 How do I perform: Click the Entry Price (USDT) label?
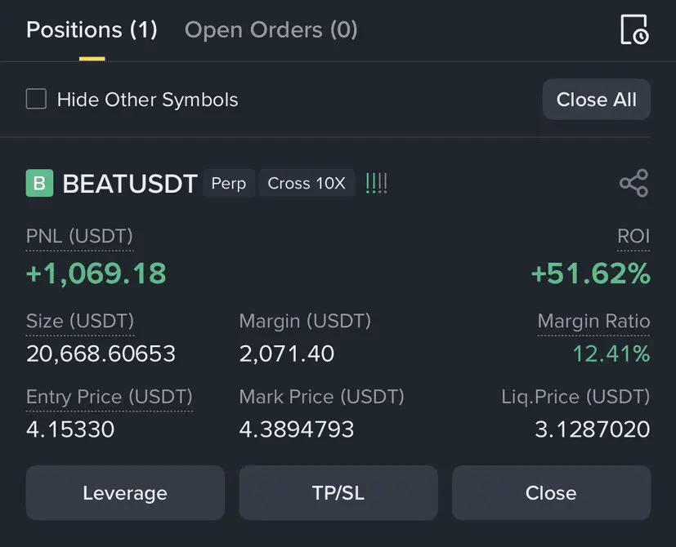[110, 397]
